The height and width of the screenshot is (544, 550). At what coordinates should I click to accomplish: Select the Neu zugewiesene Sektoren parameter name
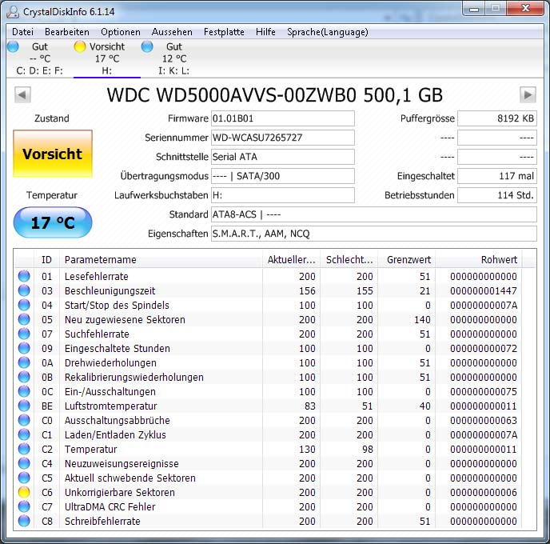tap(125, 320)
